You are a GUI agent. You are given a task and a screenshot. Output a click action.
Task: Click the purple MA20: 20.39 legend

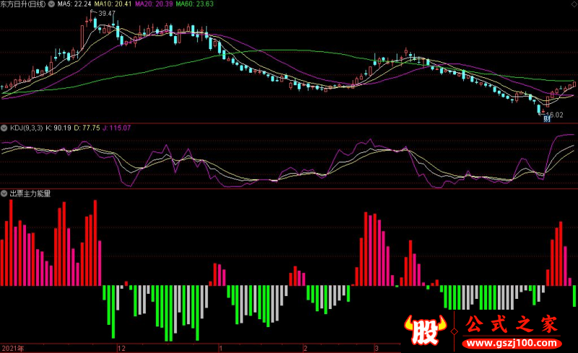[154, 4]
